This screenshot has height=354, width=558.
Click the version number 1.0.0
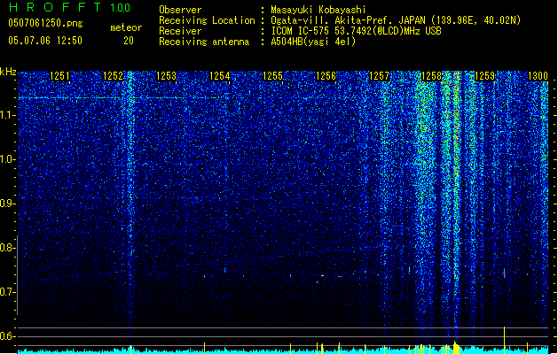coord(121,7)
